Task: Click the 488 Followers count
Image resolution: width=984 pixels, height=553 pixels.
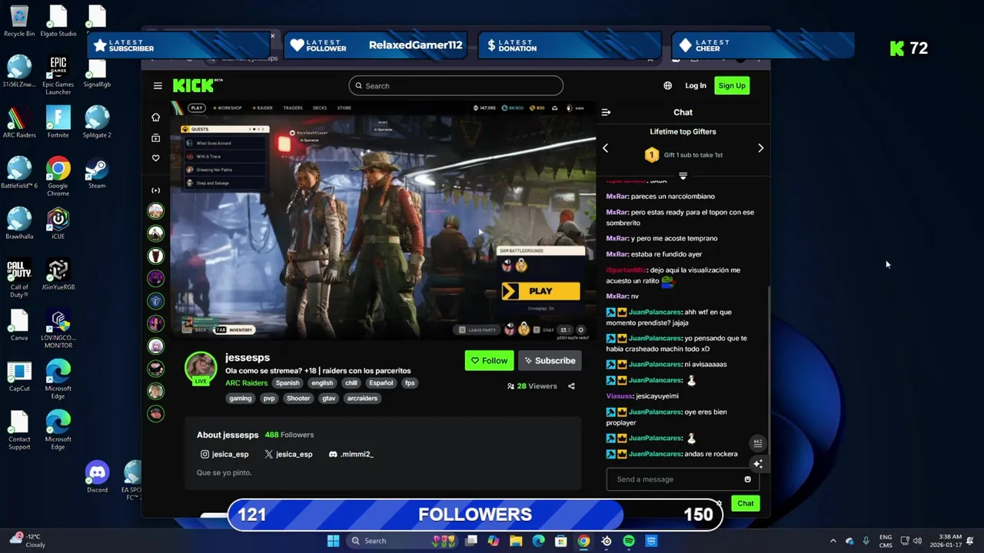Action: coord(289,435)
